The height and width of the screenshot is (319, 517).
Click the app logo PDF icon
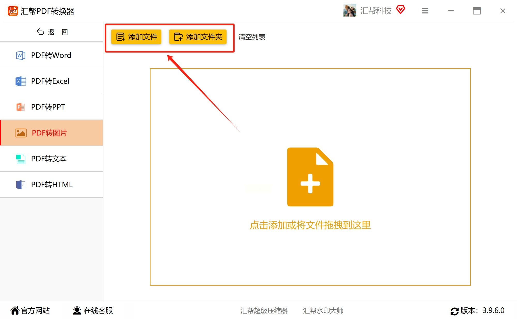(x=13, y=11)
